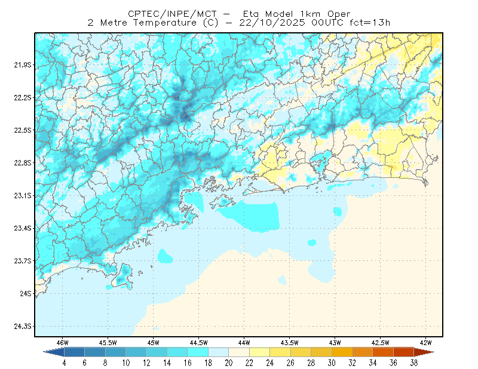Click the colorbar value label 28
The height and width of the screenshot is (369, 478).
311,363
